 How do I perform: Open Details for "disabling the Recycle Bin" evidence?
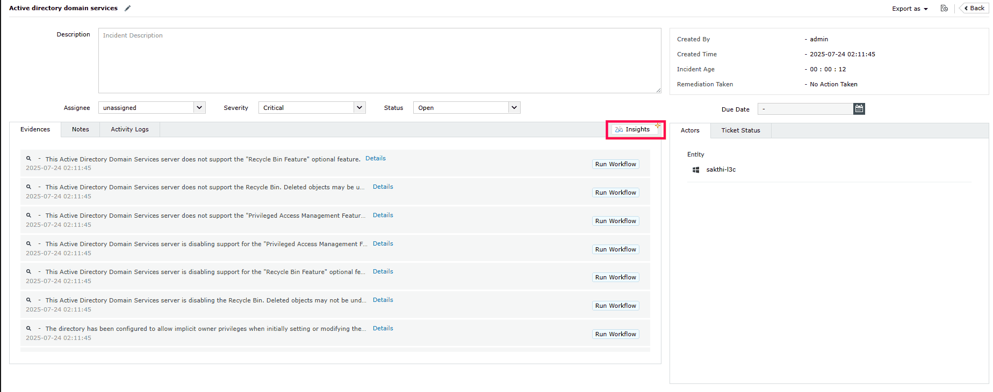click(383, 300)
